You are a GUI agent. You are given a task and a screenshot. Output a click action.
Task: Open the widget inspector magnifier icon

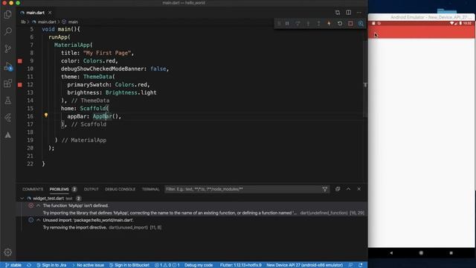361,23
